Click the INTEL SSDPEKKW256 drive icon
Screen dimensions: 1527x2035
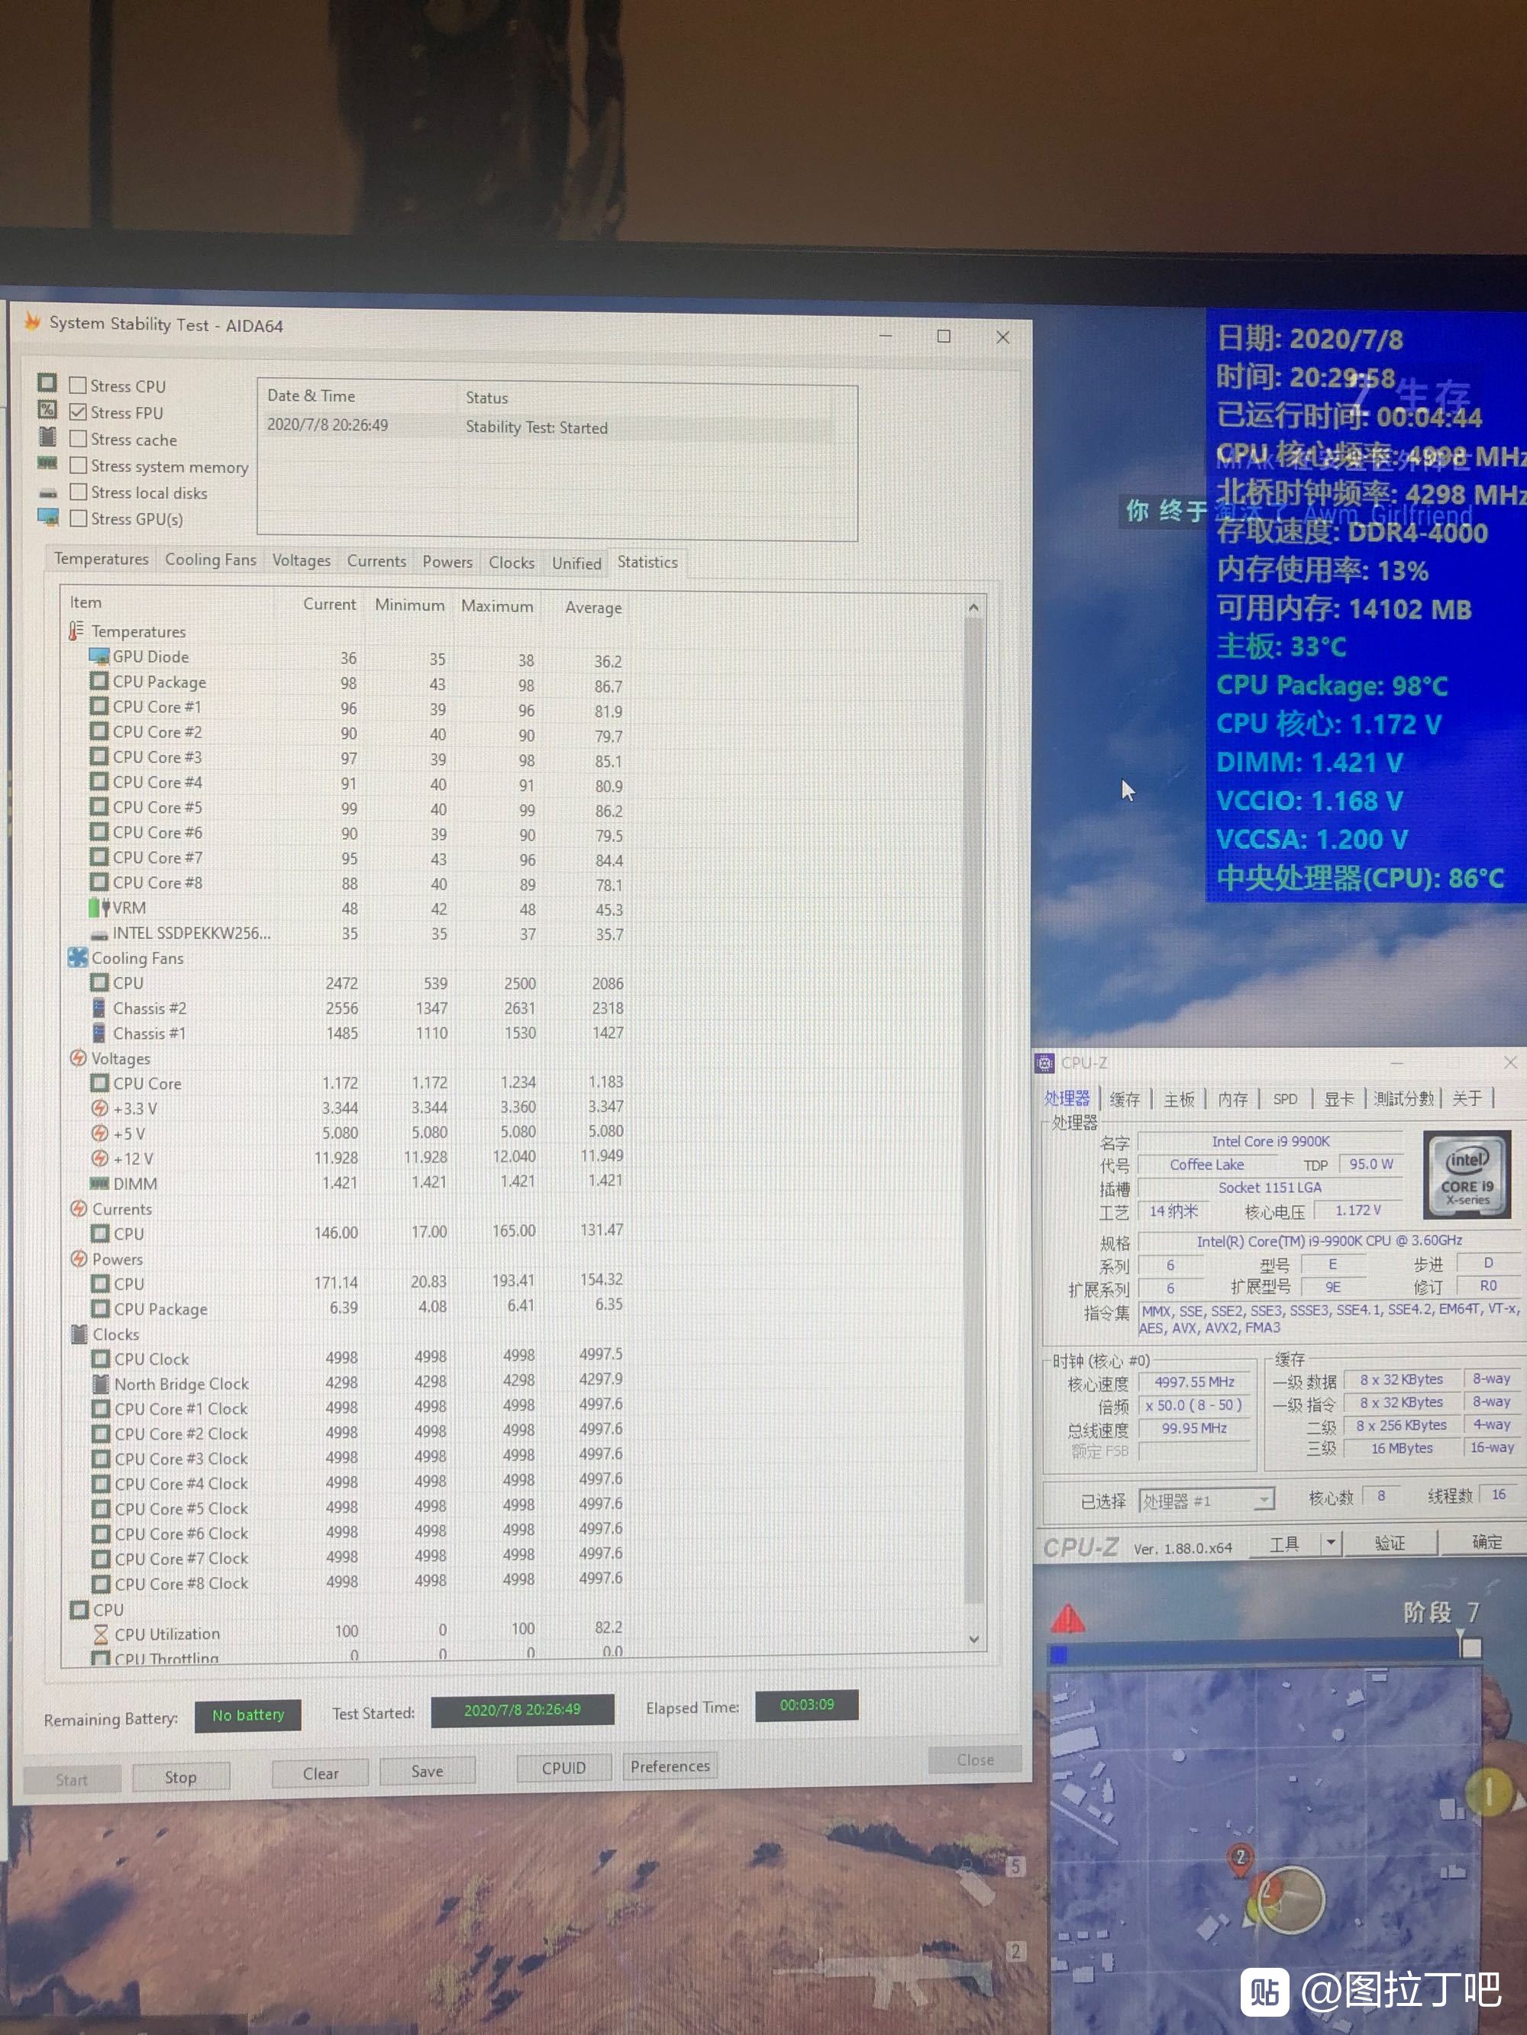coord(98,935)
